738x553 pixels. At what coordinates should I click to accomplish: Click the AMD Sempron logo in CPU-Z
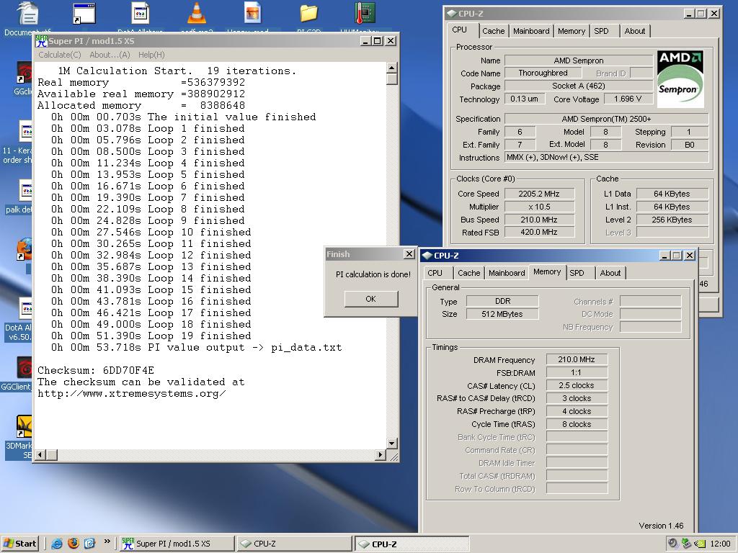(x=680, y=79)
